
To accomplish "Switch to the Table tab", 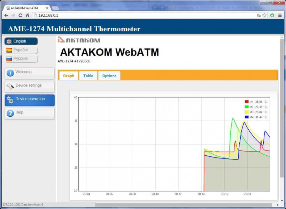I will [x=88, y=76].
